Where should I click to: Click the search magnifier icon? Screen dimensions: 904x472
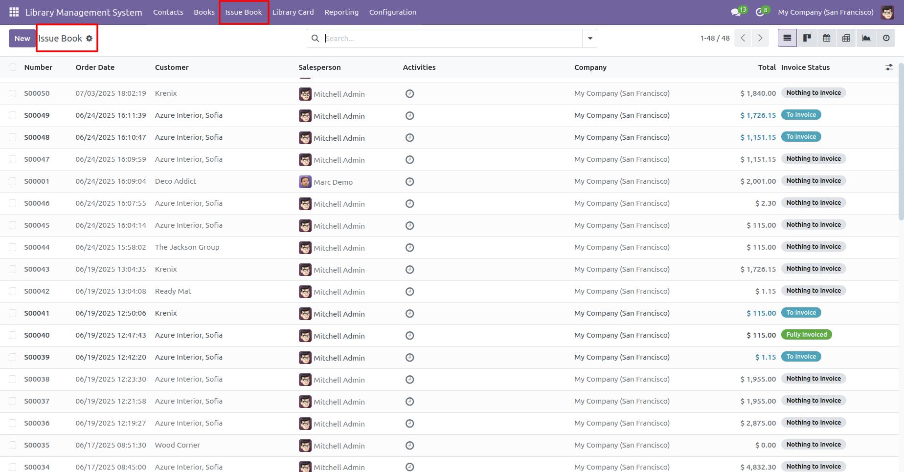316,39
